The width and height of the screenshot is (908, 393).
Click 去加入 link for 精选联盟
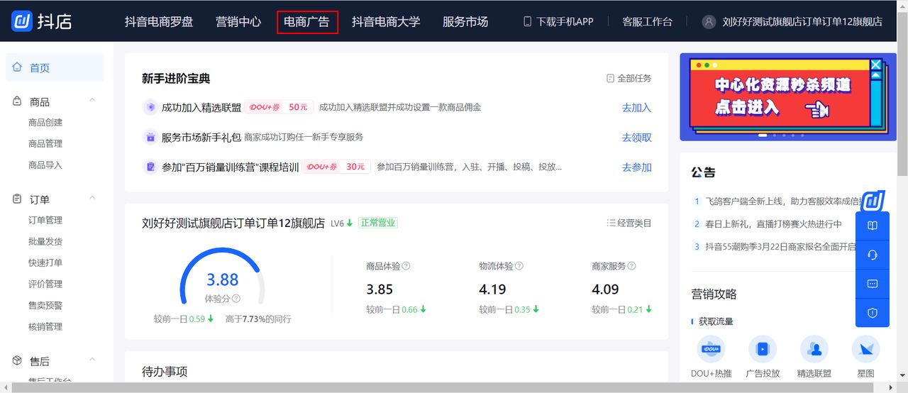636,108
